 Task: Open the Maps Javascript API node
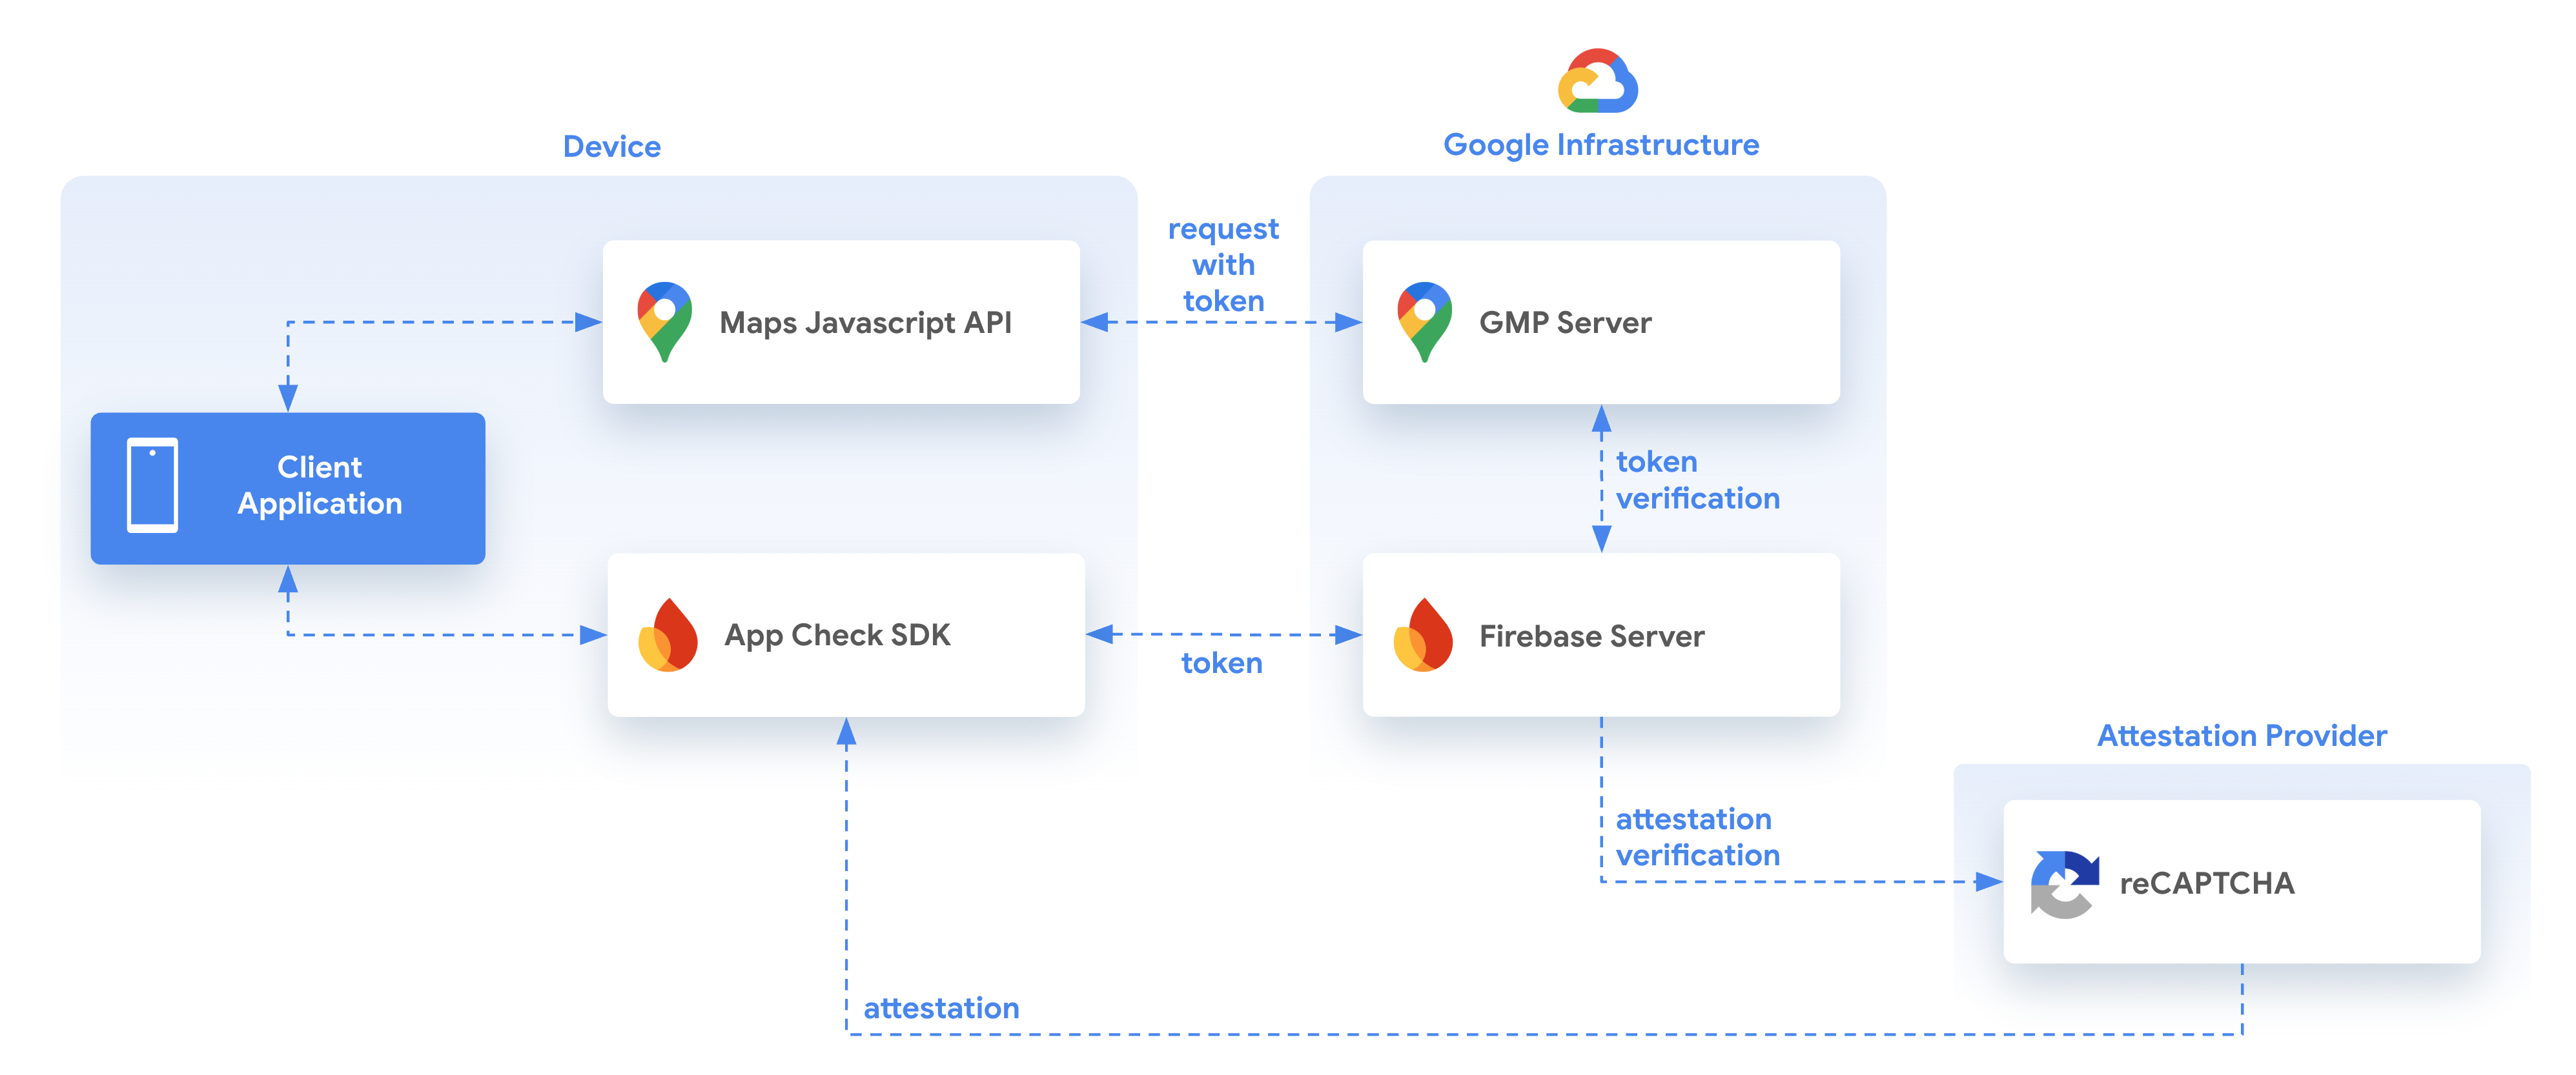pos(842,322)
